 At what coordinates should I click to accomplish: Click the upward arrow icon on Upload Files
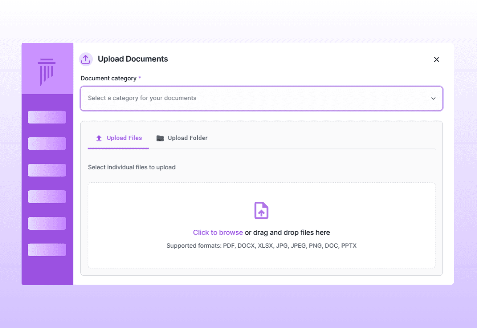[x=99, y=138]
